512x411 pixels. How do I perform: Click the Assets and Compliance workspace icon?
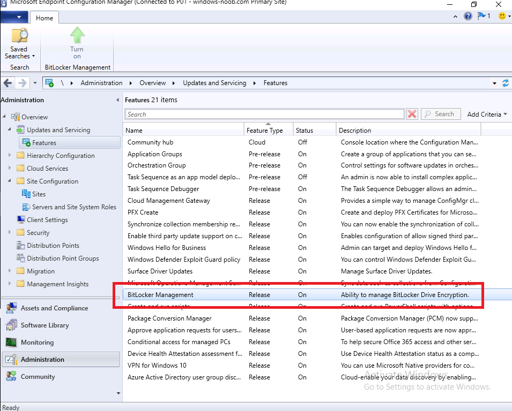click(x=11, y=308)
